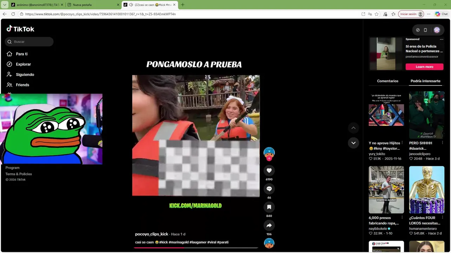The height and width of the screenshot is (253, 451).
Task: Mute the tab via speaker icon
Action: pyautogui.click(x=131, y=5)
